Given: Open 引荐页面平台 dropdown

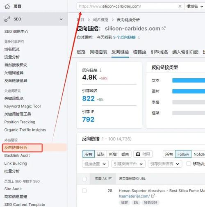Looking at the screenshot, I should coord(129,164).
